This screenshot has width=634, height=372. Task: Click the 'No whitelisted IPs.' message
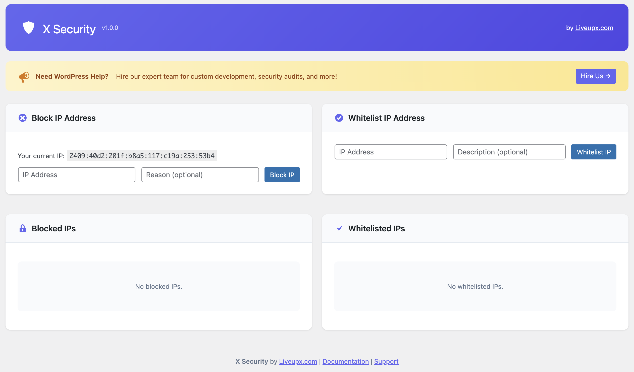475,287
